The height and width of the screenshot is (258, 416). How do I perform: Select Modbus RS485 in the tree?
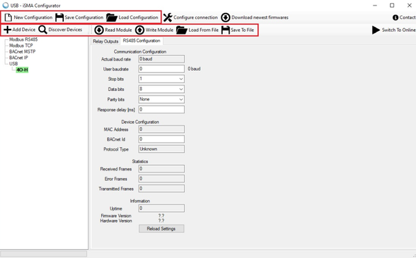pos(23,39)
